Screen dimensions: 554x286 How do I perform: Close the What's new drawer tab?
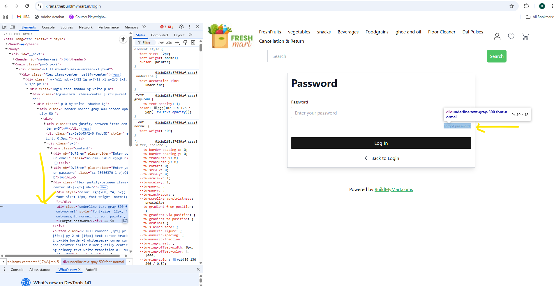[79, 270]
